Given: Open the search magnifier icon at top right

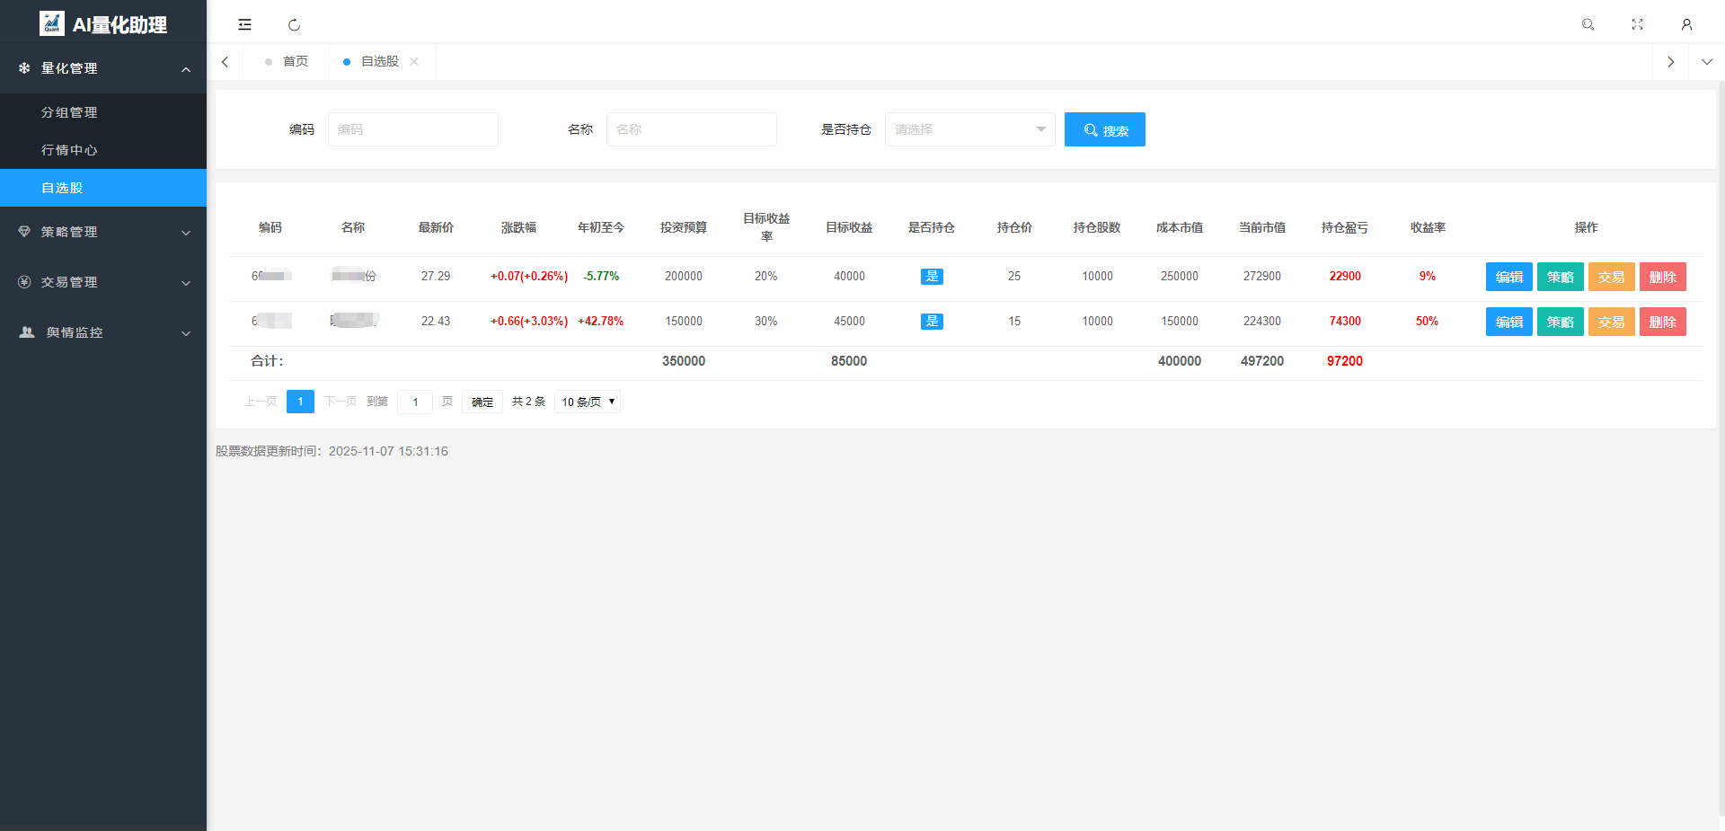Looking at the screenshot, I should pyautogui.click(x=1588, y=24).
